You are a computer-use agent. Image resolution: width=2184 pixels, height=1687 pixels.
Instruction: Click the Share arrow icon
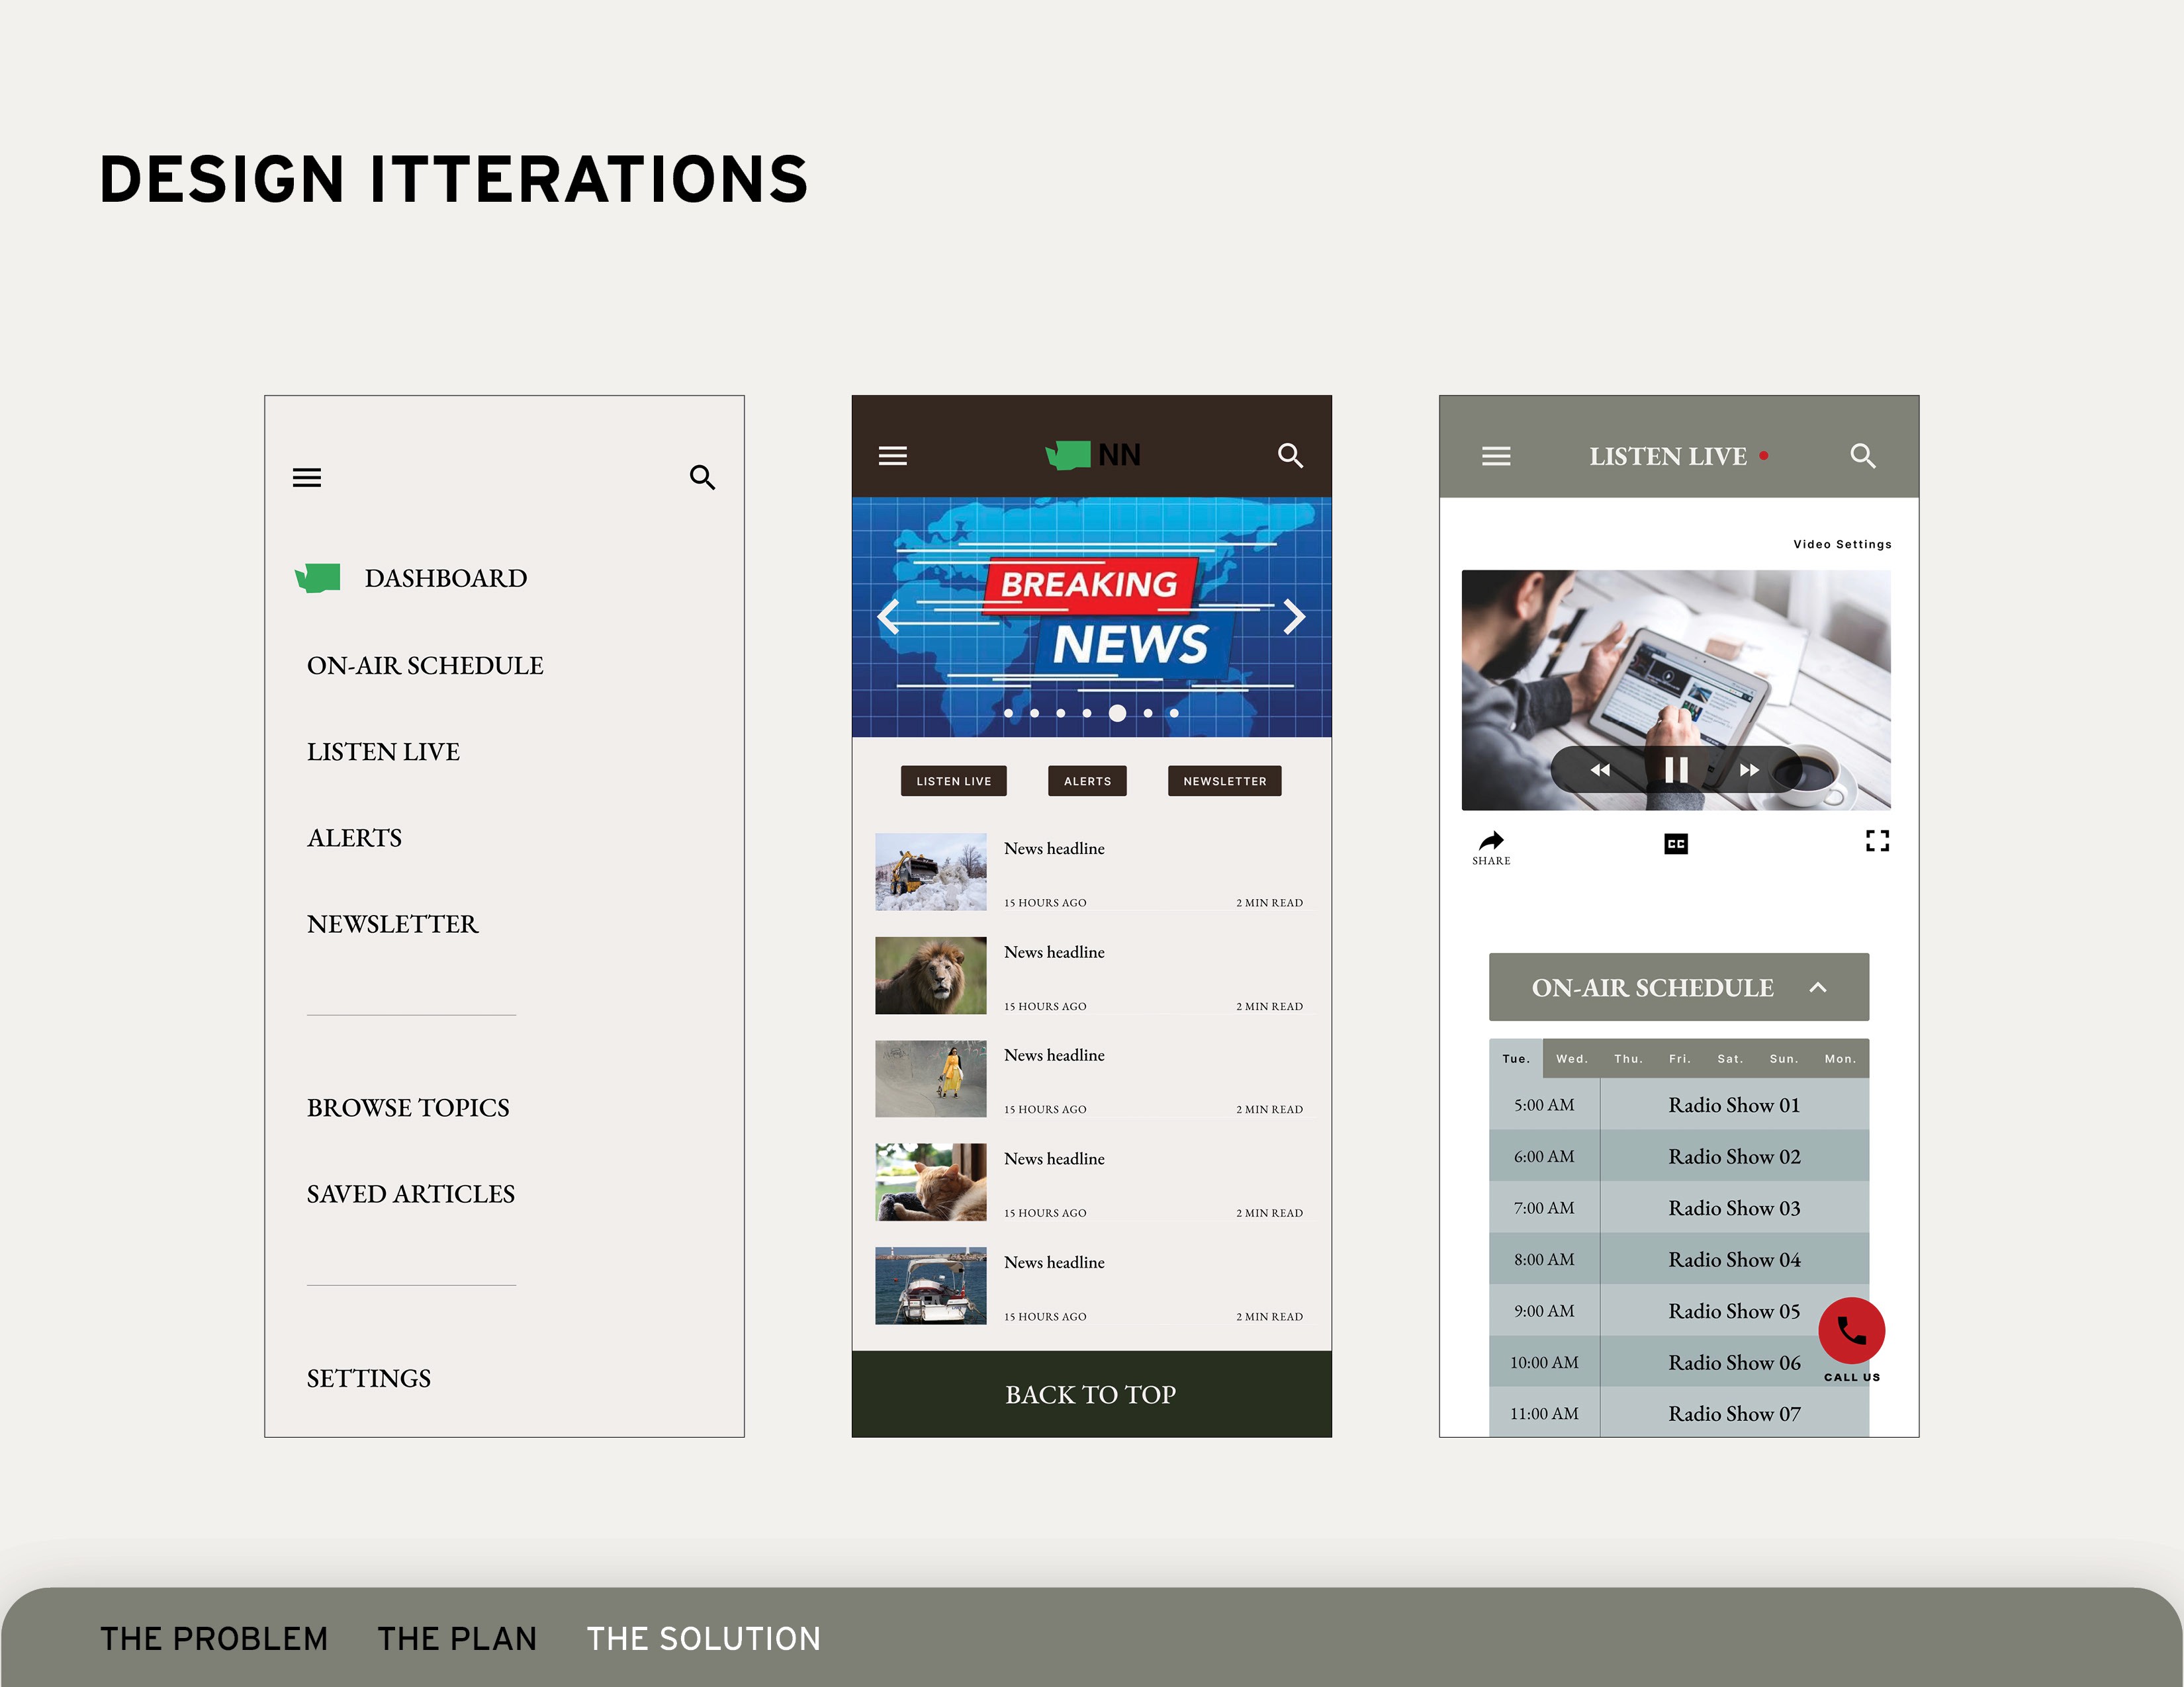(1491, 842)
